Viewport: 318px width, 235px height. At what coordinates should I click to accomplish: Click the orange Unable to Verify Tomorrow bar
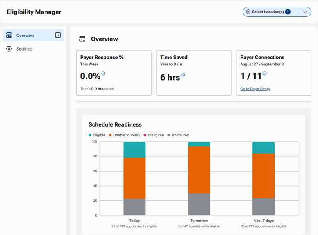tap(199, 170)
